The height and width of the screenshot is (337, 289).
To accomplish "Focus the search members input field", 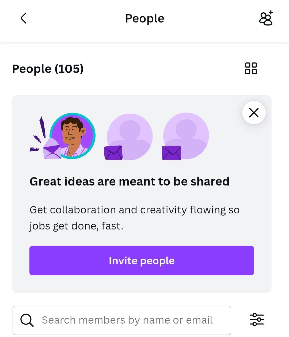I will point(127,320).
